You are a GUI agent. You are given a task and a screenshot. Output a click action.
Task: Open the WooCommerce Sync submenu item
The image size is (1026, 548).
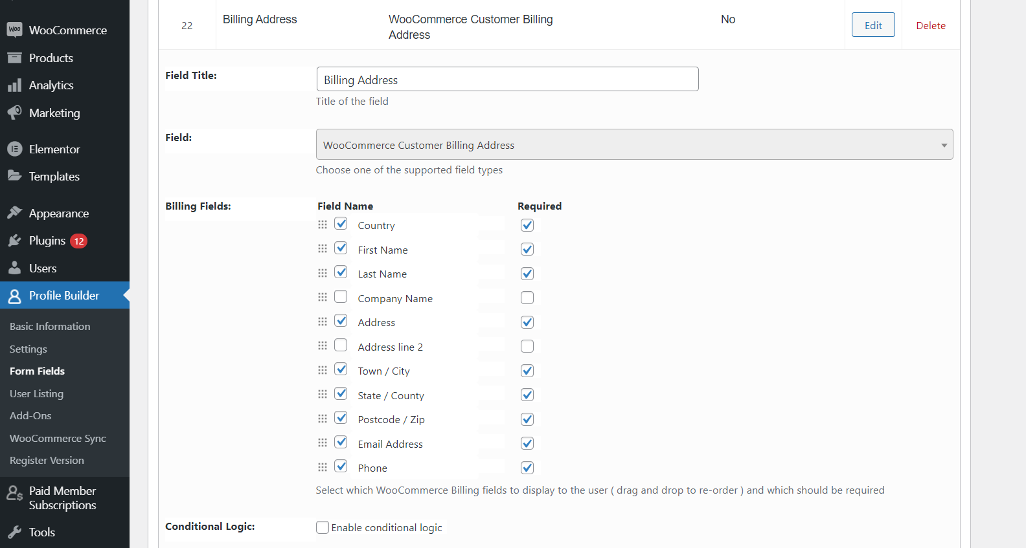58,438
